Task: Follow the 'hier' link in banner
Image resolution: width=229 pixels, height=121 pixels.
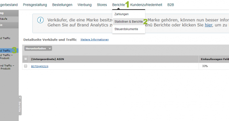Action: click(x=208, y=25)
